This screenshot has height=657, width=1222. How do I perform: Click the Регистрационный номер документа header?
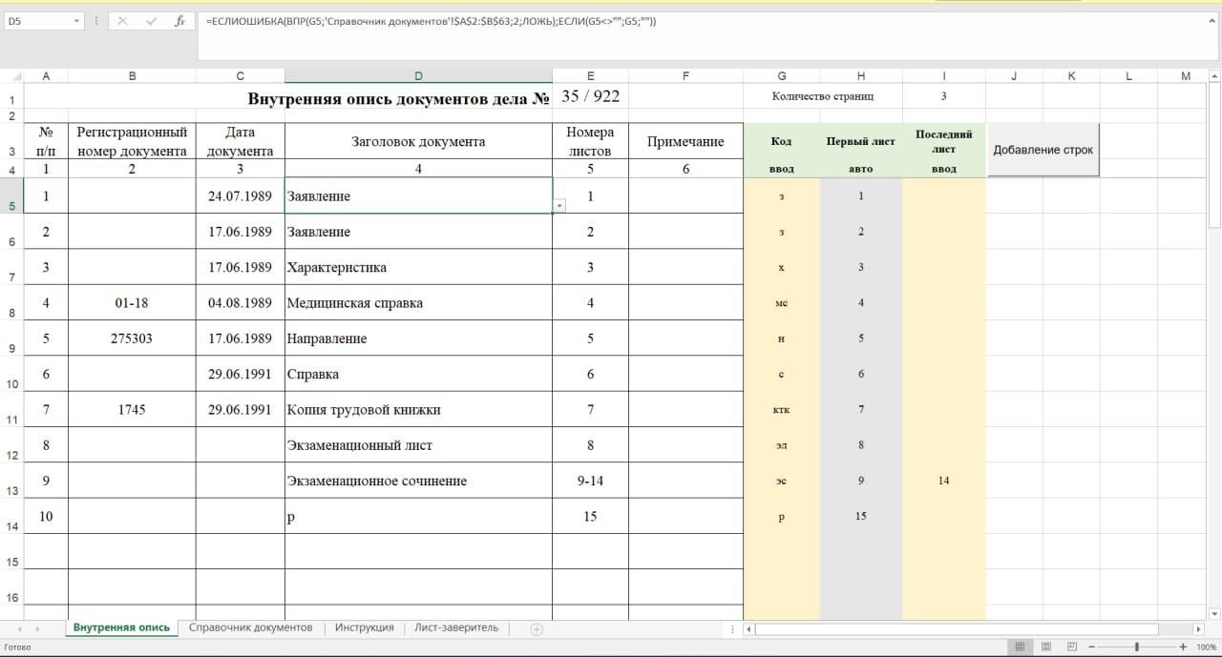tap(132, 141)
